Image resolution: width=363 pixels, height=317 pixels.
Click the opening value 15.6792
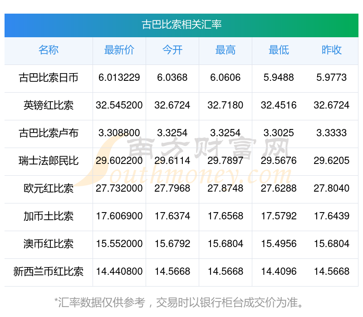click(x=172, y=243)
